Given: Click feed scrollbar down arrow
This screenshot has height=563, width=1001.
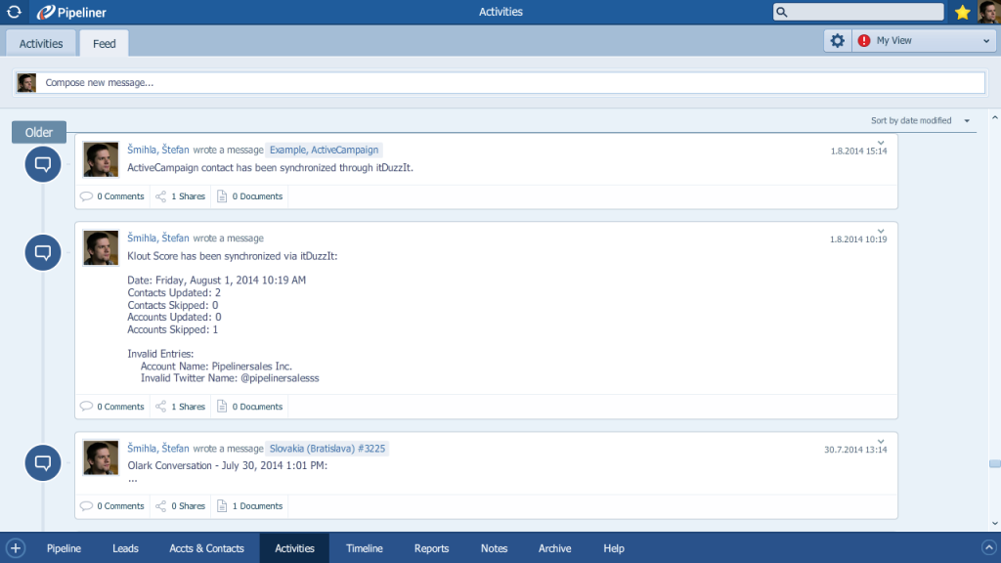Looking at the screenshot, I should tap(994, 524).
